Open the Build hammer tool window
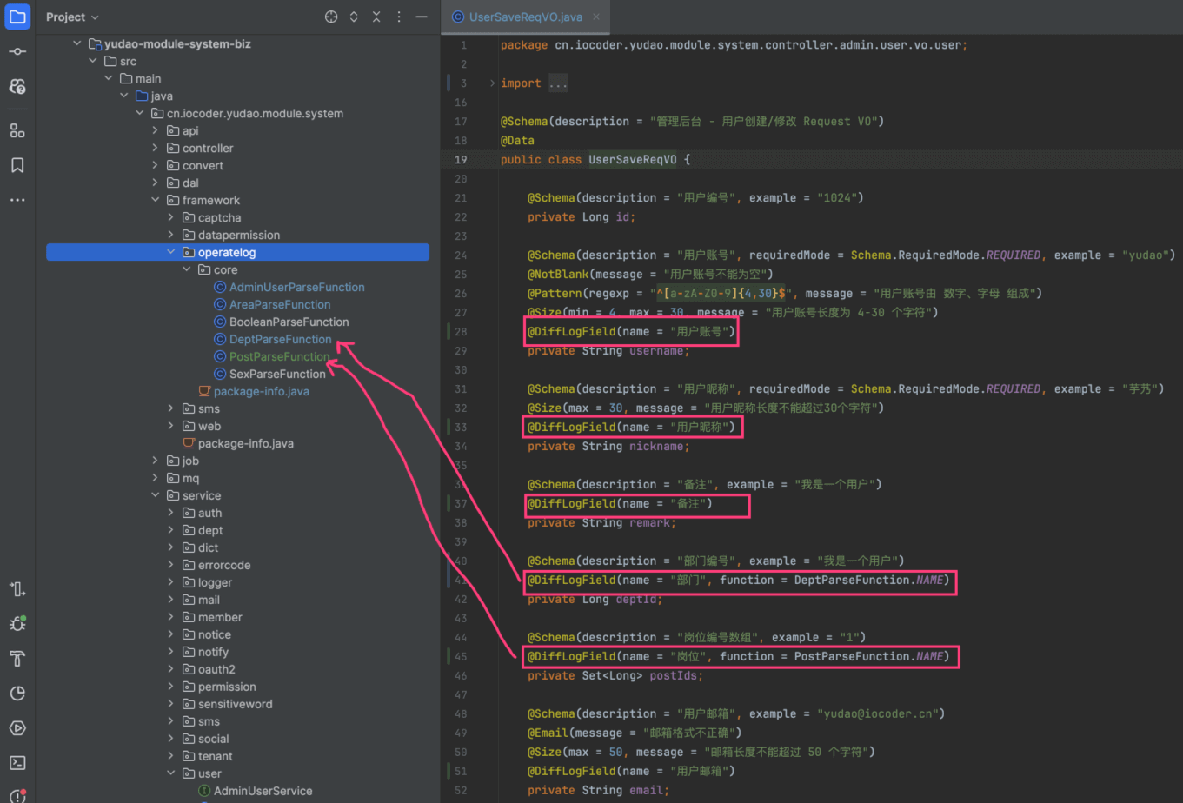The width and height of the screenshot is (1183, 803). 17,658
